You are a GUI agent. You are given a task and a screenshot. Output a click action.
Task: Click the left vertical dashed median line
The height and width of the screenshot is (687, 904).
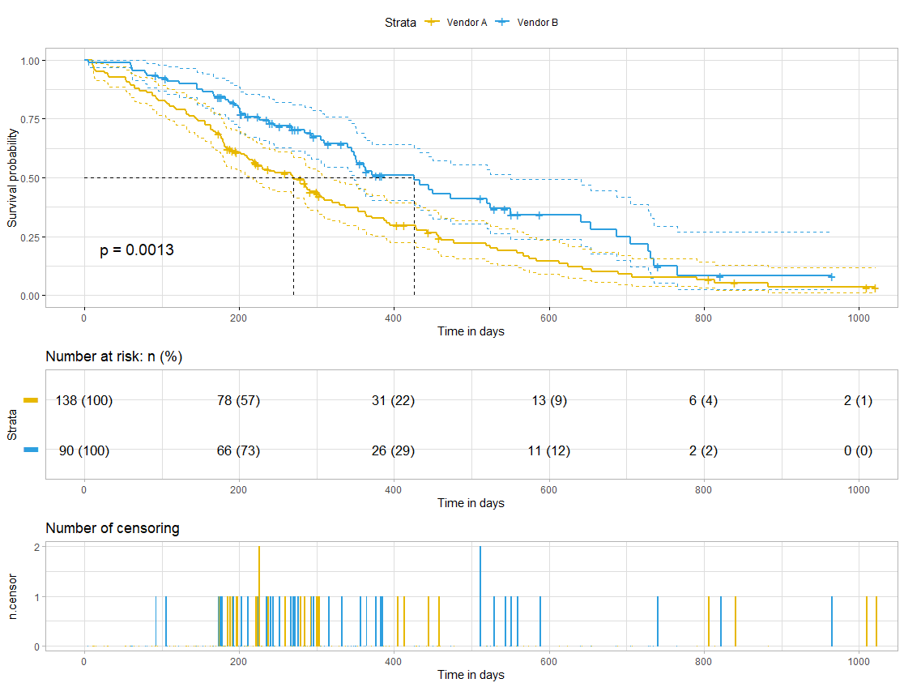point(293,243)
